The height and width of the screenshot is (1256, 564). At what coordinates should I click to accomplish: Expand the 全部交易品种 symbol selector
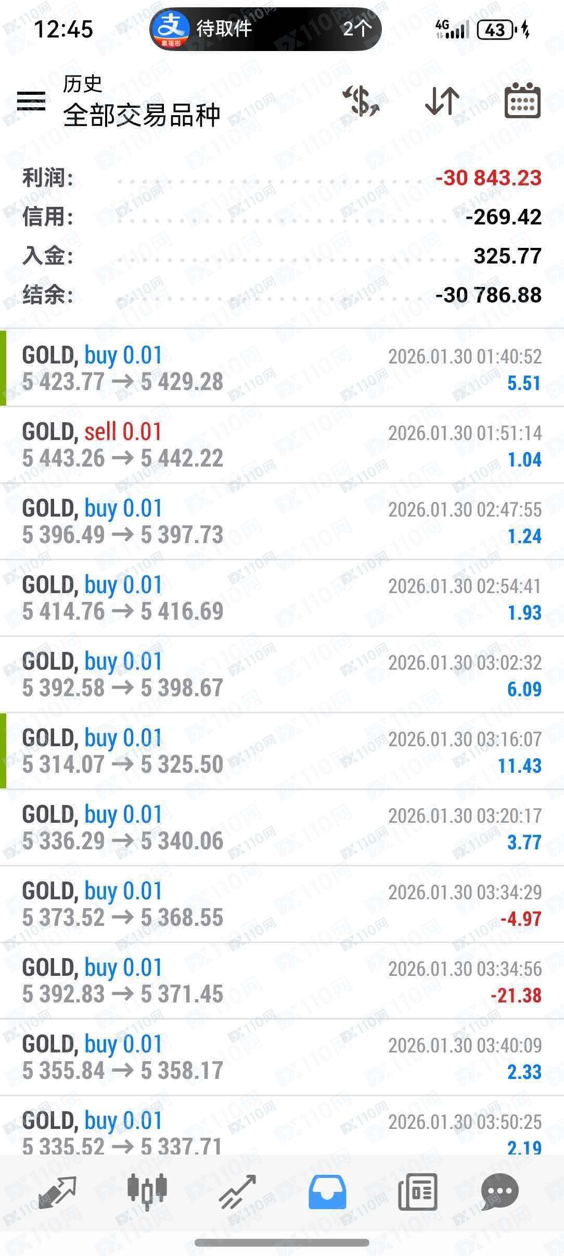[x=142, y=115]
